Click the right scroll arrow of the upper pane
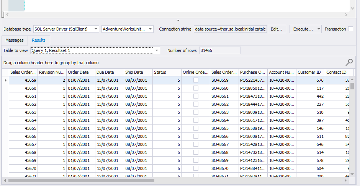The width and height of the screenshot is (360, 186). point(346,15)
